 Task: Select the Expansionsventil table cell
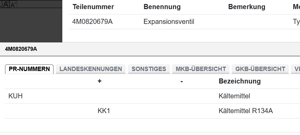point(169,22)
